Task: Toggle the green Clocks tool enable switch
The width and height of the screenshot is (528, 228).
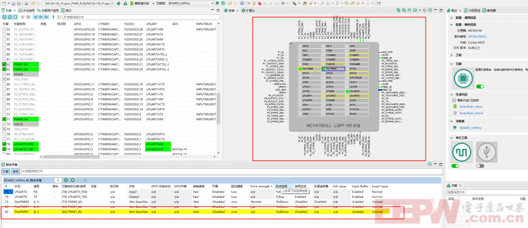Action: 455,166
